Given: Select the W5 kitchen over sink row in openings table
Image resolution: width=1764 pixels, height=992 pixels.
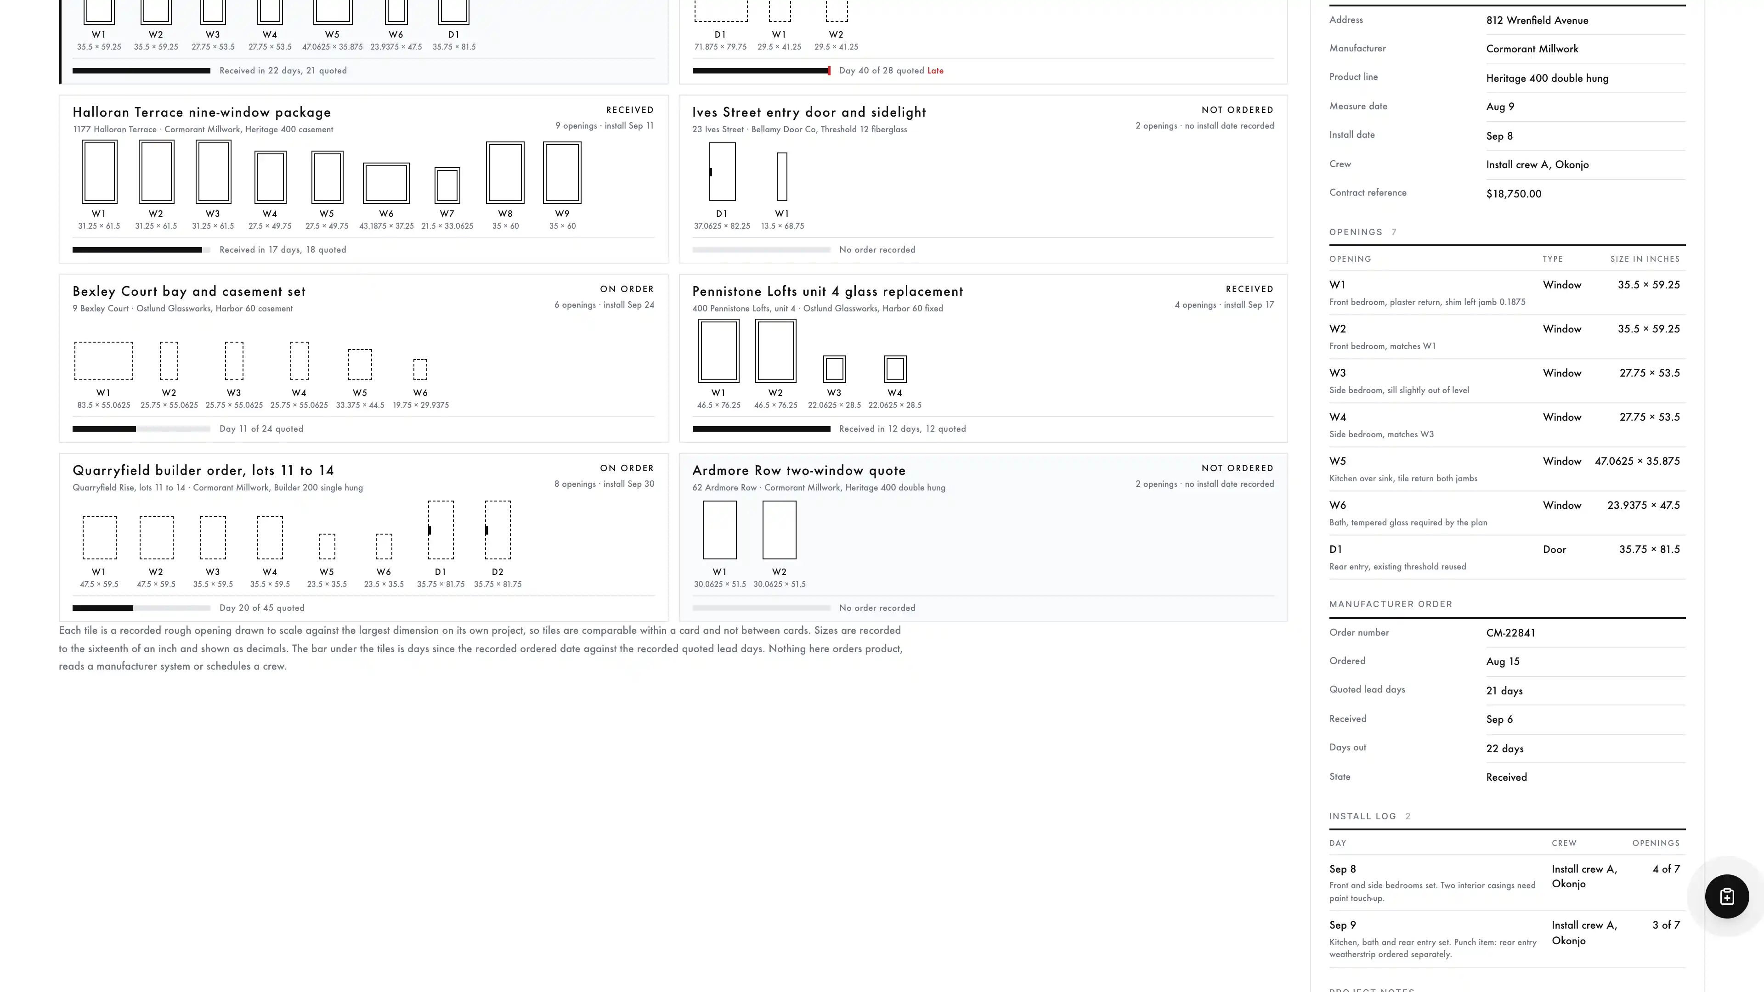Looking at the screenshot, I should click(x=1507, y=469).
